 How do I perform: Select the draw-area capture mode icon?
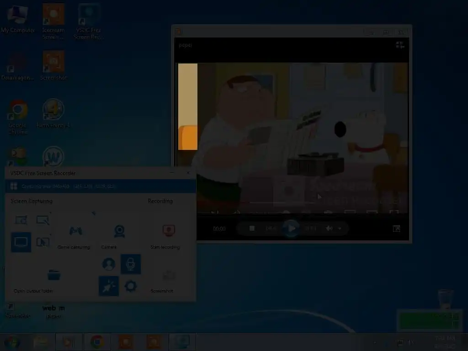pyautogui.click(x=43, y=220)
